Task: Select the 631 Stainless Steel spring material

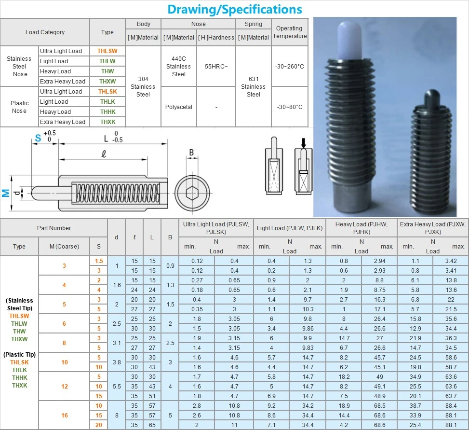Action: [x=254, y=86]
